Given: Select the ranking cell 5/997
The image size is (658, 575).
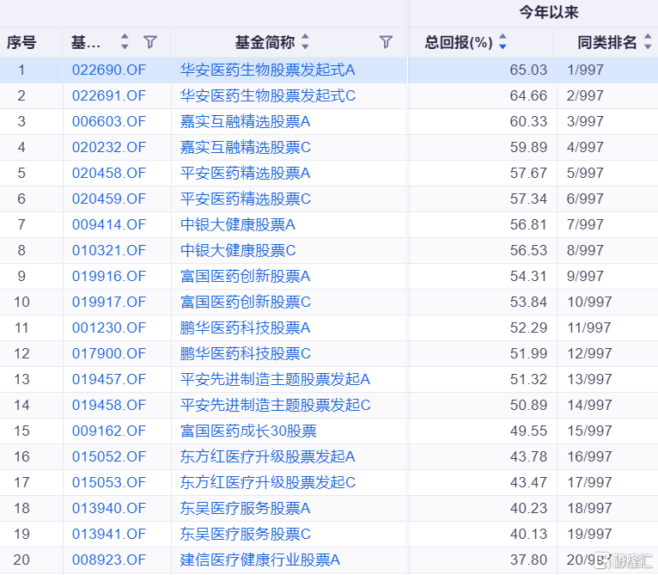Looking at the screenshot, I should point(585,173).
